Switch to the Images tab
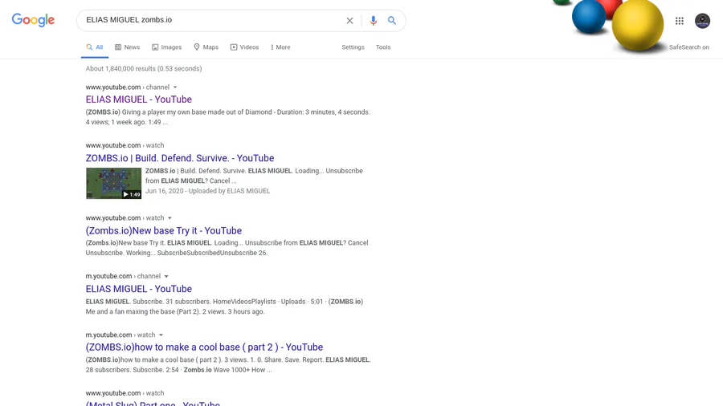Viewport: 723px width, 406px height. coord(166,47)
